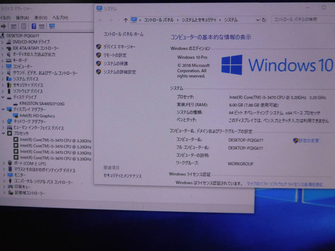Image resolution: width=335 pixels, height=251 pixels.
Task: Click the shield icon beside システムの詳細設定
Action: [x=99, y=72]
